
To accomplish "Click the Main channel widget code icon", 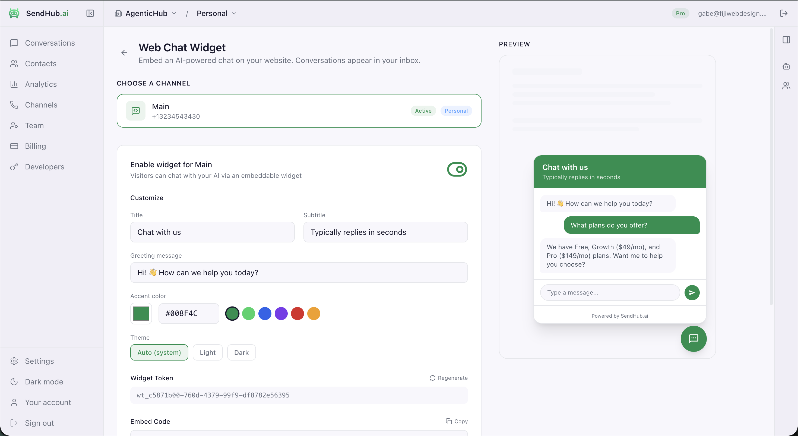I will tap(136, 110).
